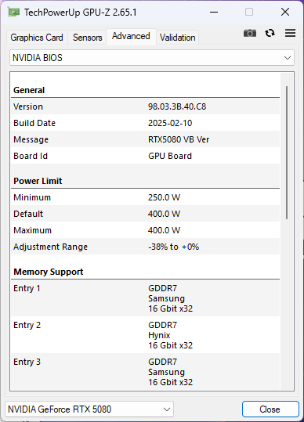This screenshot has height=422, width=304.
Task: Click the GPU-Z app icon in the title bar
Action: pyautogui.click(x=13, y=13)
